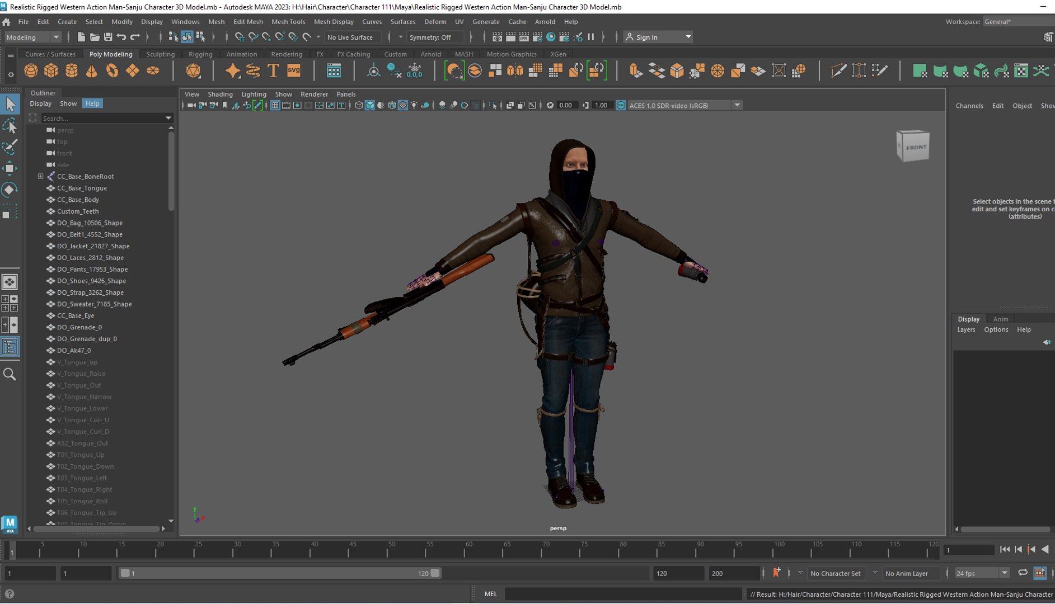Activate the Lasso Select tool
This screenshot has width=1055, height=604.
click(10, 126)
